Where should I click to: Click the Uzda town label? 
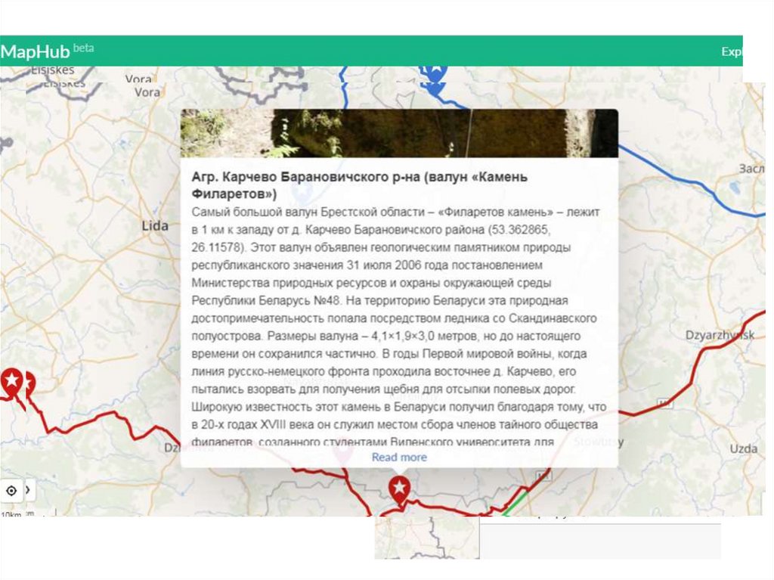coord(743,449)
